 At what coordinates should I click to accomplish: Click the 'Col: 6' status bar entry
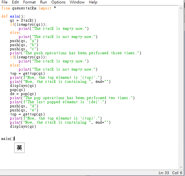click(x=177, y=173)
